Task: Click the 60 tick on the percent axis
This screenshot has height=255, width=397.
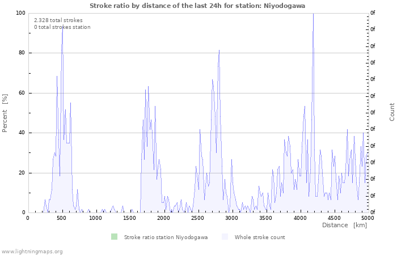Action: [22, 93]
